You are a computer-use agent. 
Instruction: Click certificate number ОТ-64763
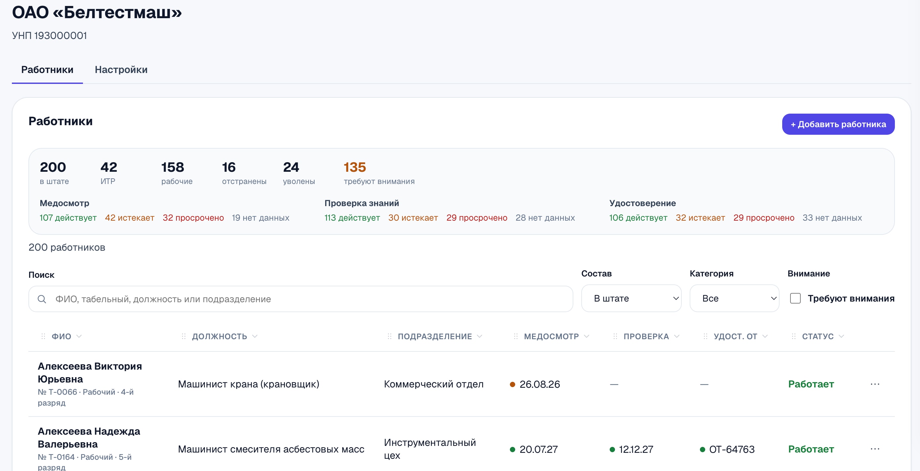point(732,449)
